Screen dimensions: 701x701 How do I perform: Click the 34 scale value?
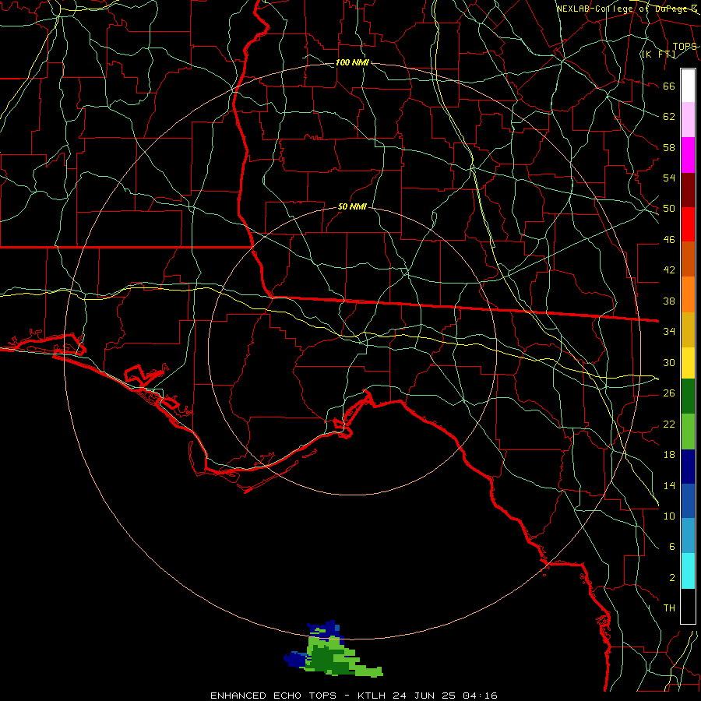click(669, 331)
